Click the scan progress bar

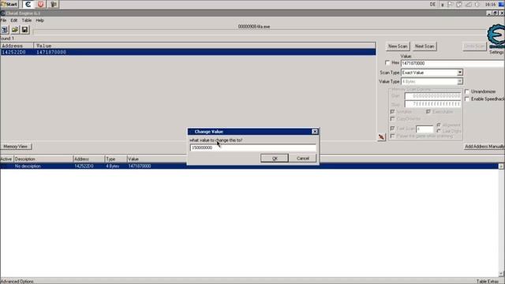coord(260,32)
